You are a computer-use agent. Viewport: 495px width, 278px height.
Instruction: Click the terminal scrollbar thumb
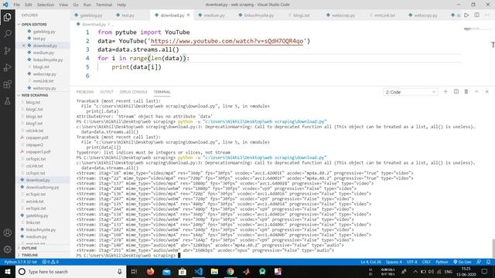(x=493, y=248)
